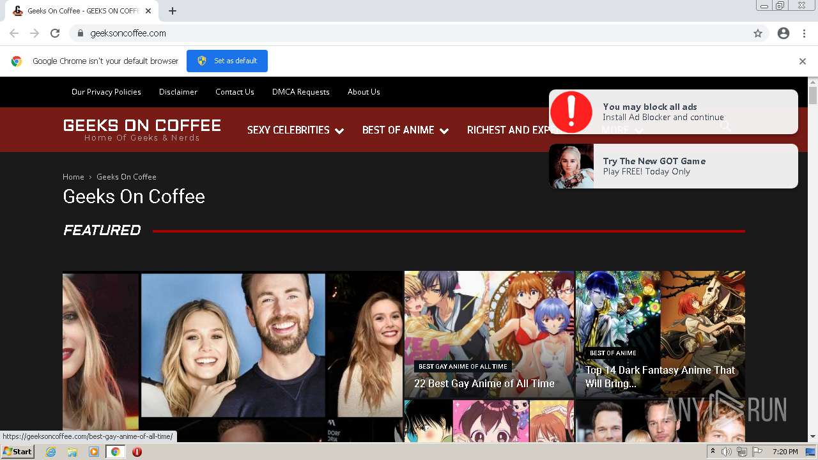Click red Opera-style icon in taskbar
This screenshot has height=460, width=818.
click(137, 452)
